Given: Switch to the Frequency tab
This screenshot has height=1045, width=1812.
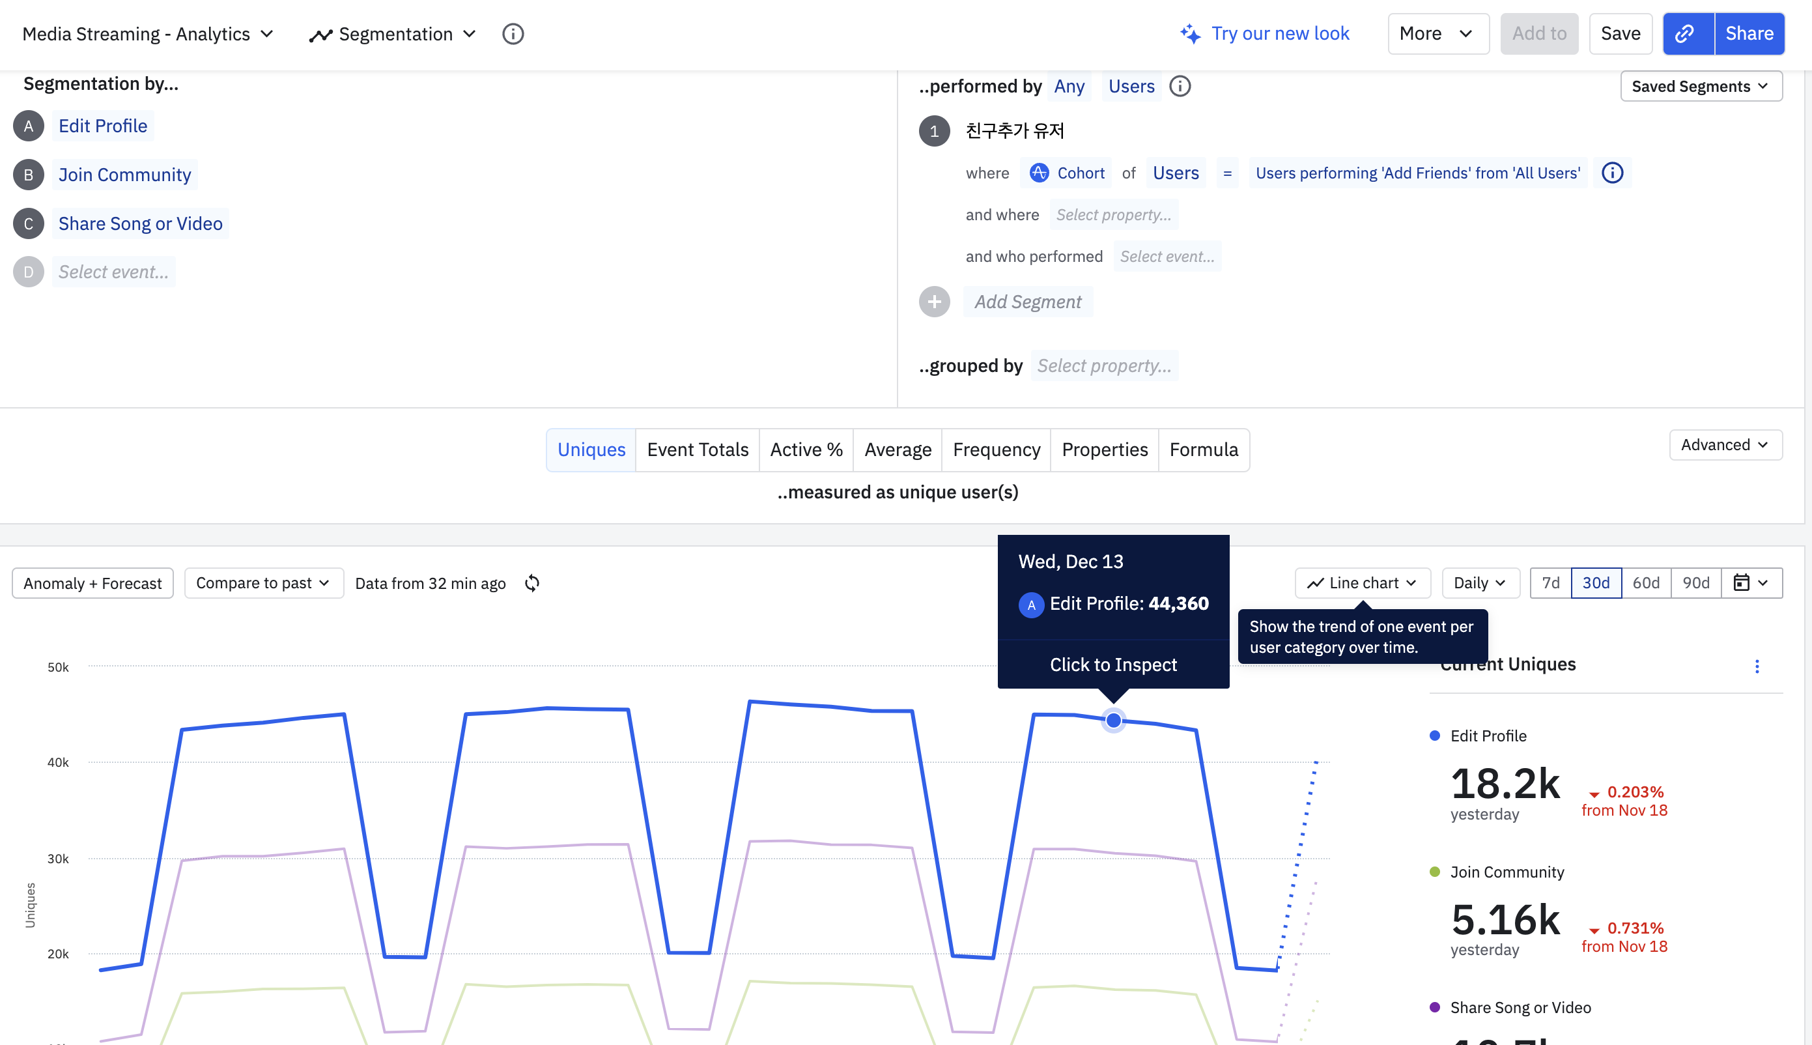Looking at the screenshot, I should point(996,450).
